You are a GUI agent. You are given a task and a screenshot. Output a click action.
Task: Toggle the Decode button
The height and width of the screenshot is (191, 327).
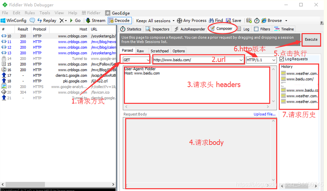pos(120,21)
